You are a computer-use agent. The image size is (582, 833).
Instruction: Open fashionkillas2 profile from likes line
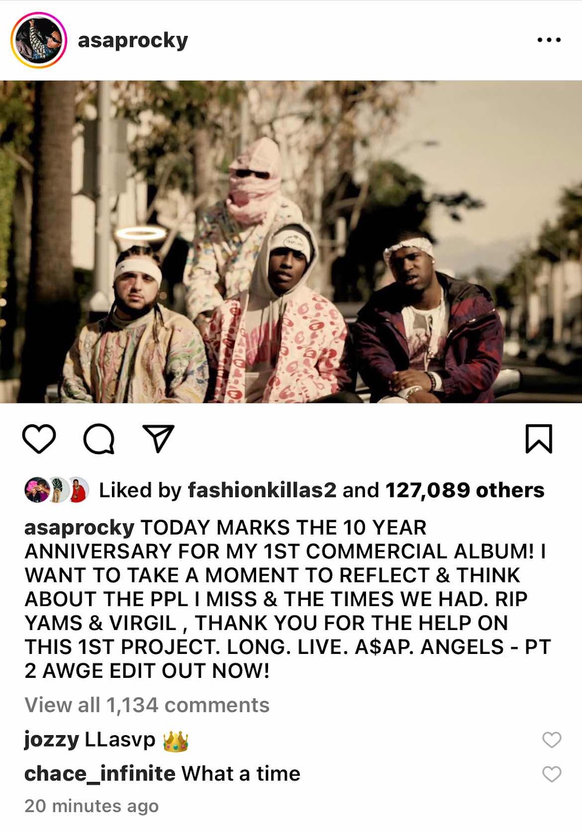[262, 490]
